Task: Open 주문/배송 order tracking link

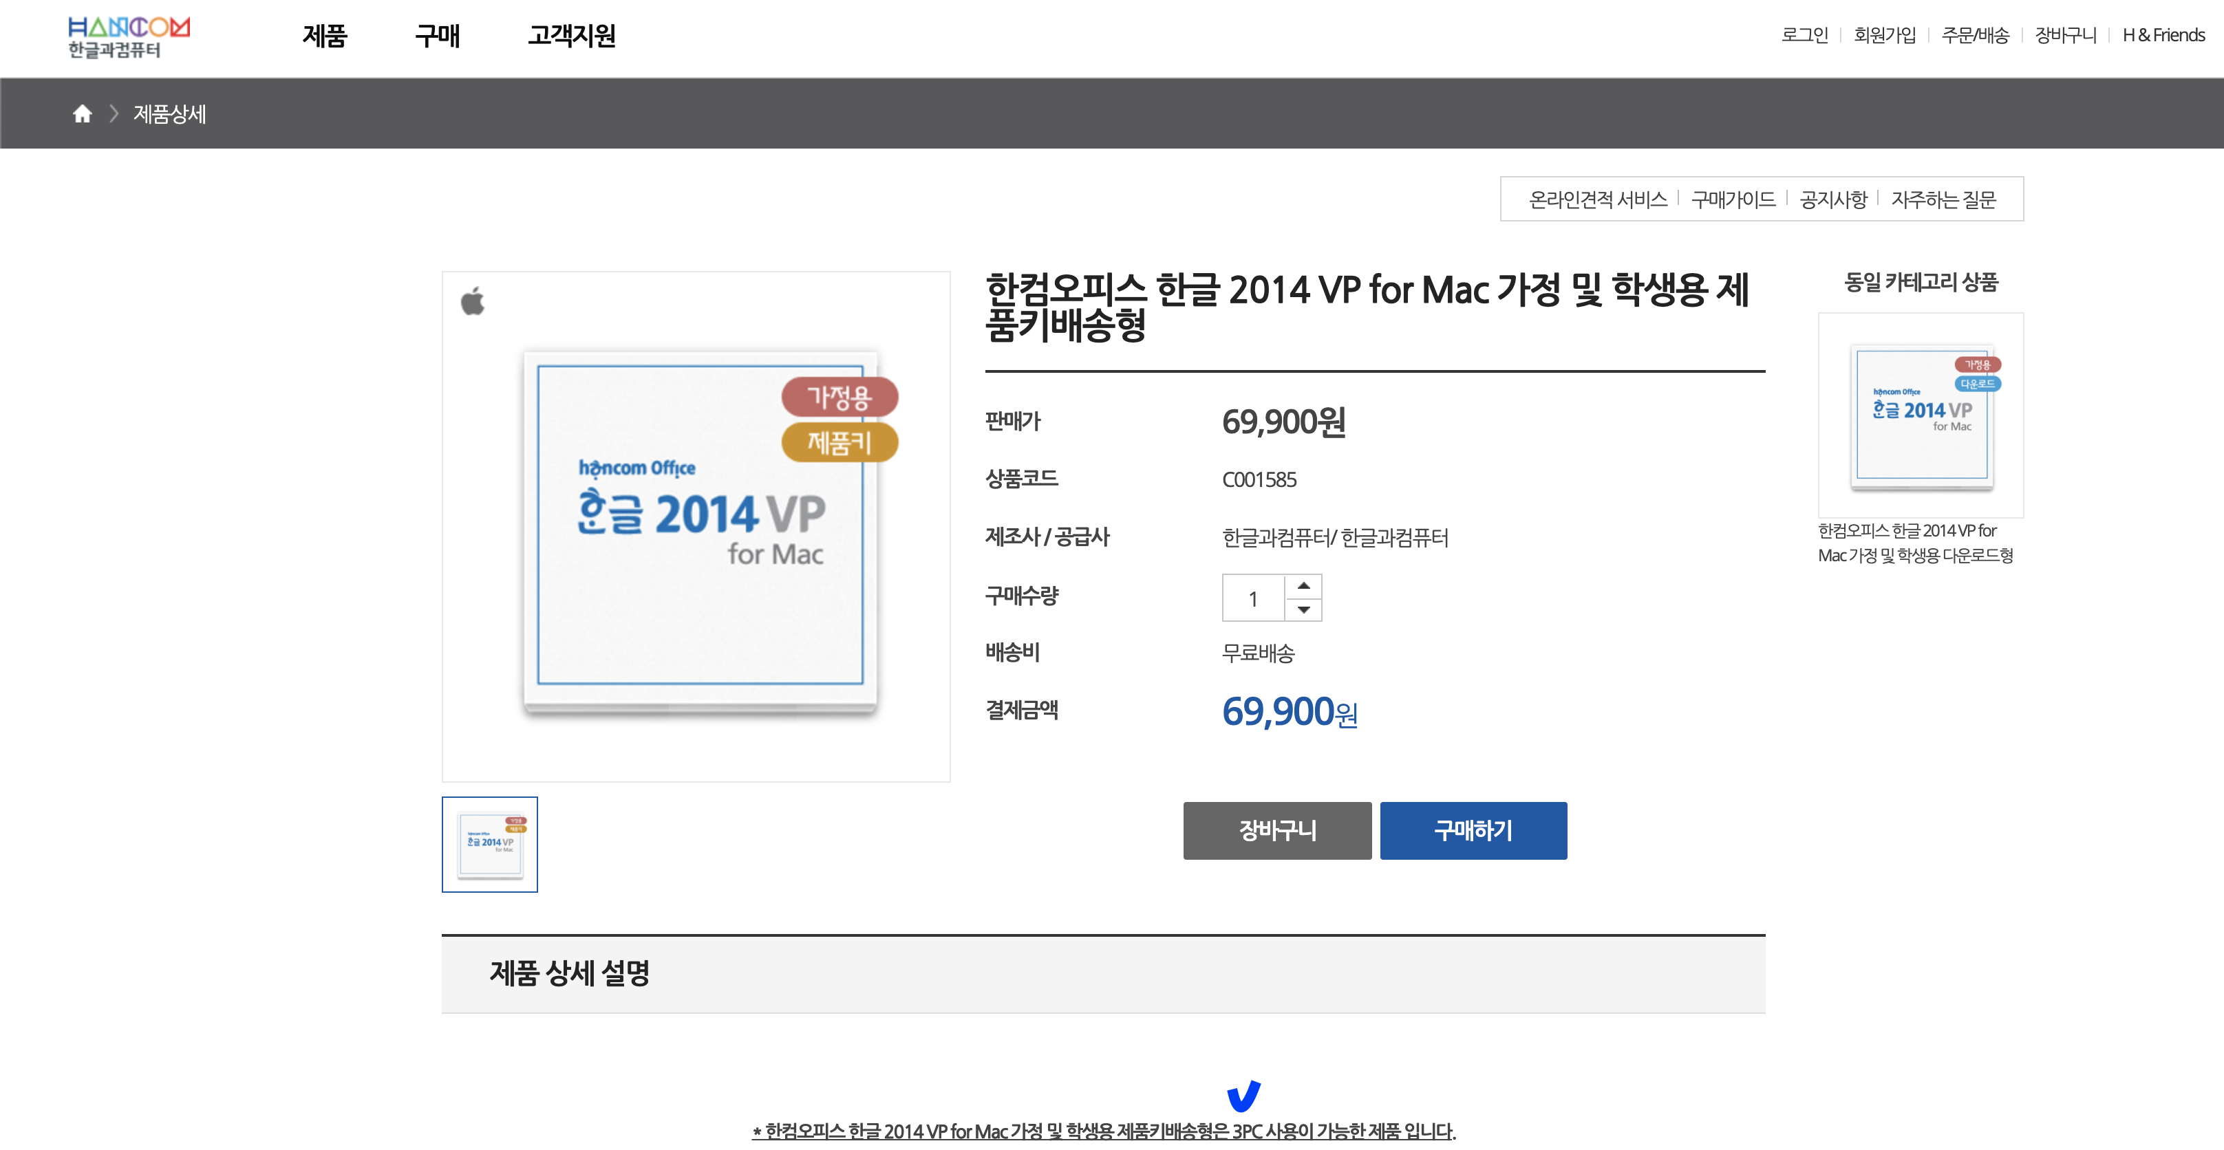Action: tap(1974, 35)
